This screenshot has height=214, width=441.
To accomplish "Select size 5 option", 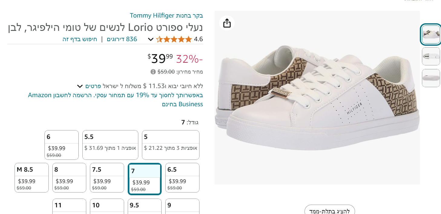I will pos(170,145).
